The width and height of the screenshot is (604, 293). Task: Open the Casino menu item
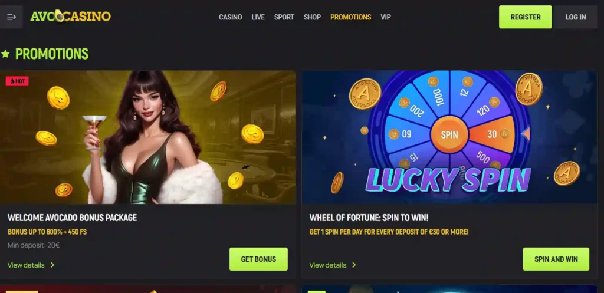[231, 17]
